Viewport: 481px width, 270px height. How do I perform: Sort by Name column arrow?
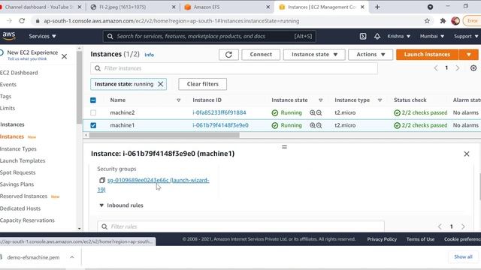[x=179, y=100]
